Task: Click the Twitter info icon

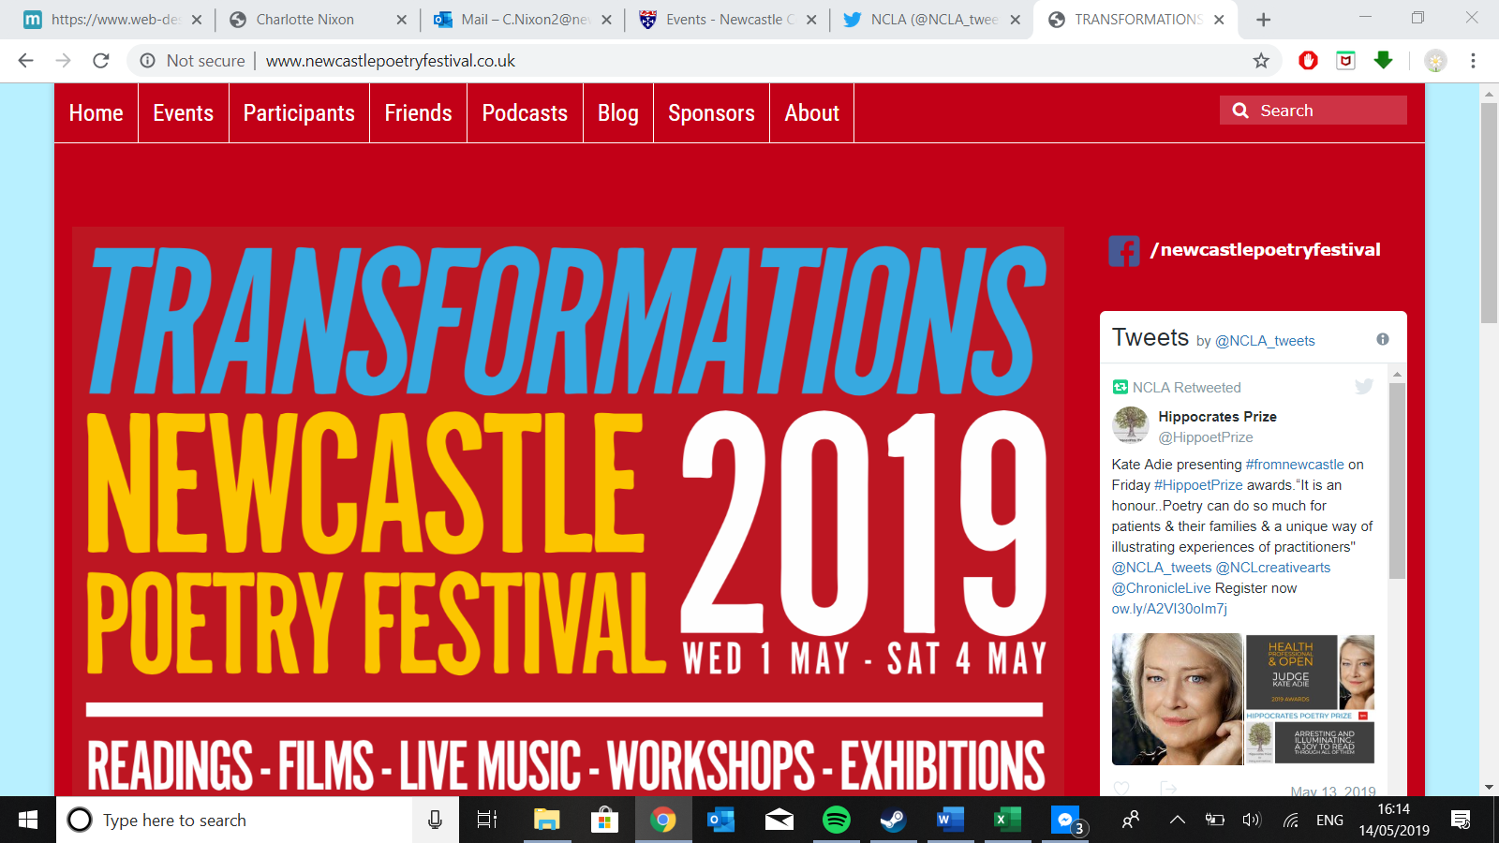Action: click(1382, 339)
